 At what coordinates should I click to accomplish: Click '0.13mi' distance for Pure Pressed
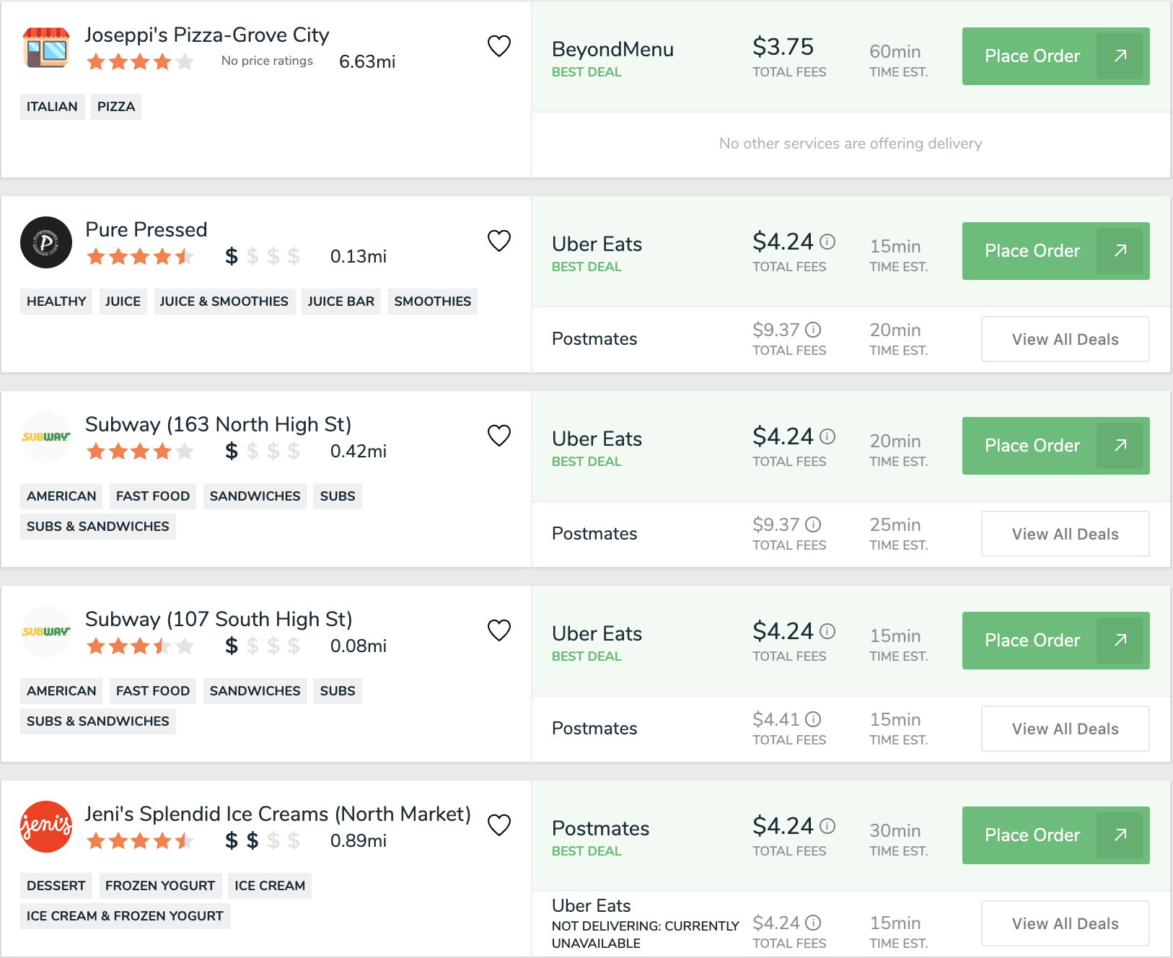(x=359, y=257)
